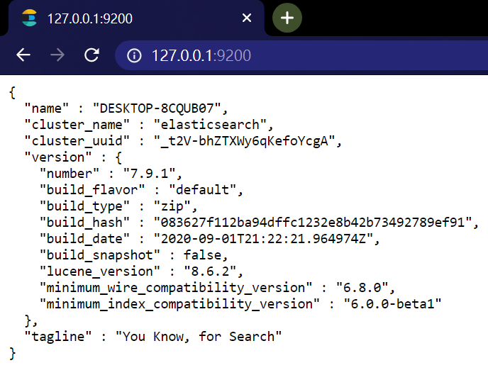
Task: Open the site information icon in the address bar
Action: pos(134,56)
